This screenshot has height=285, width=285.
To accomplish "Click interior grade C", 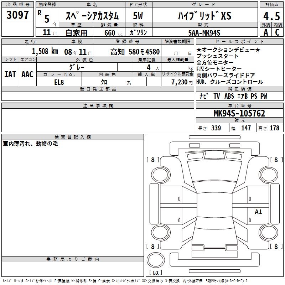I will pos(277,32).
